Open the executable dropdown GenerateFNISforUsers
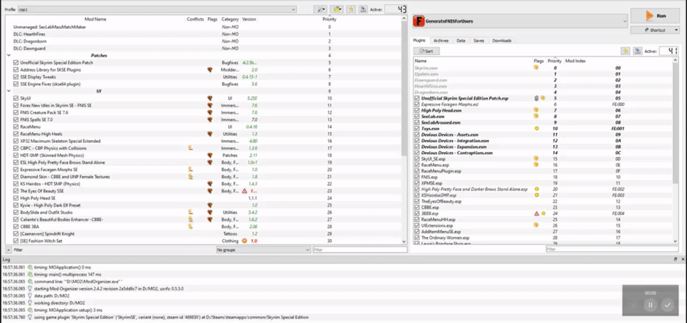The height and width of the screenshot is (323, 687). coord(520,21)
